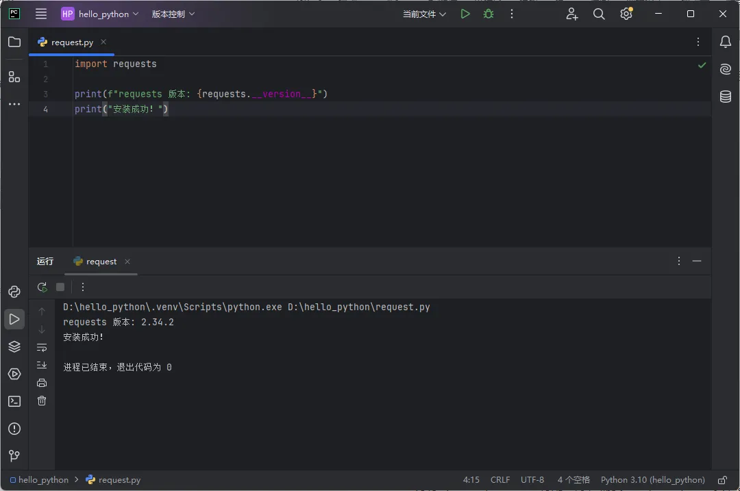Screen dimensions: 740x491
Task: Click the requests 版本: 2.34.2 output line
Action: 119,322
